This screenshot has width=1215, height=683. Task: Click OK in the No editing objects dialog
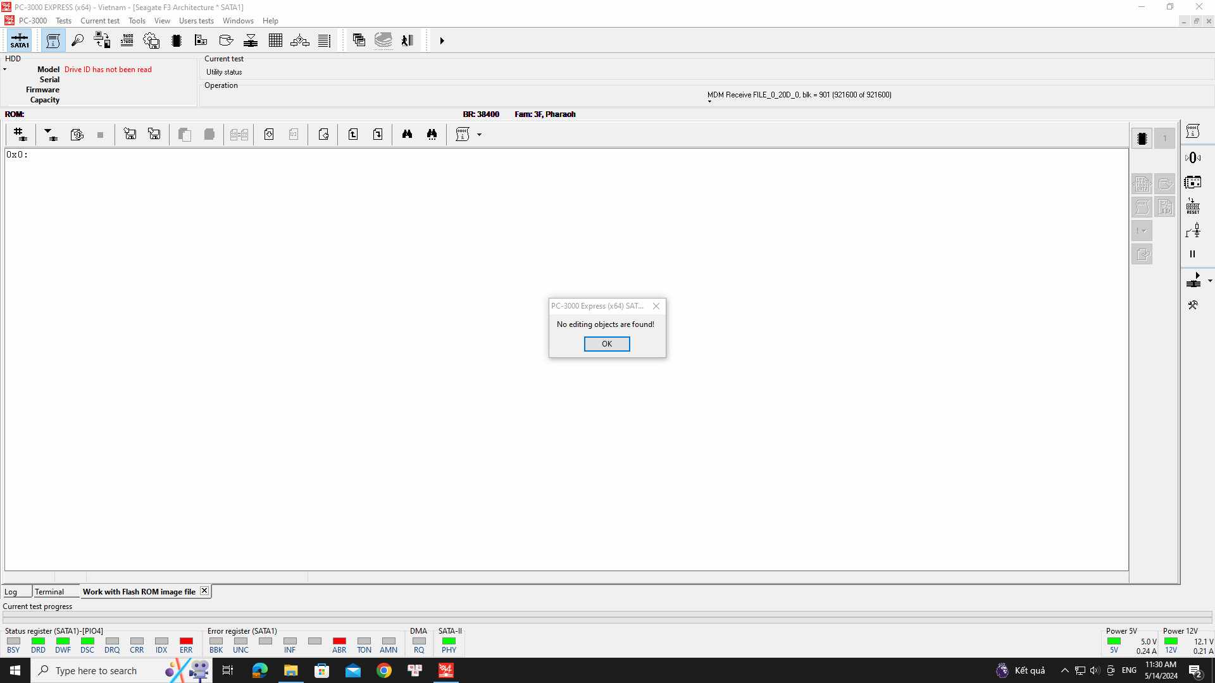pyautogui.click(x=607, y=344)
